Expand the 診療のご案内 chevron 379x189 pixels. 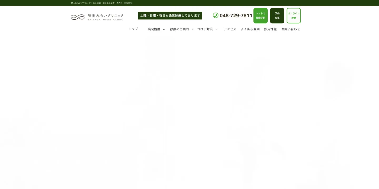point(192,29)
